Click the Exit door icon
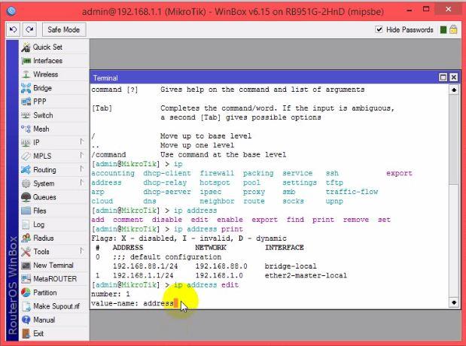This screenshot has height=346, width=466. [x=26, y=333]
